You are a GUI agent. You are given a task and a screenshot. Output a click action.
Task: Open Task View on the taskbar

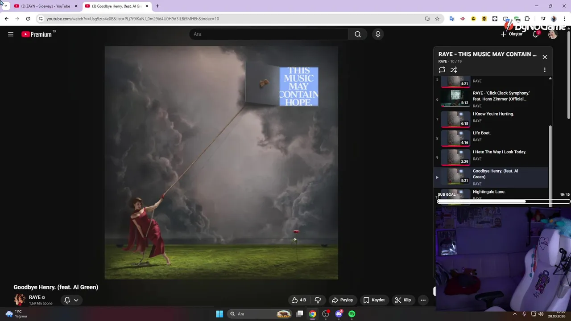pyautogui.click(x=300, y=314)
